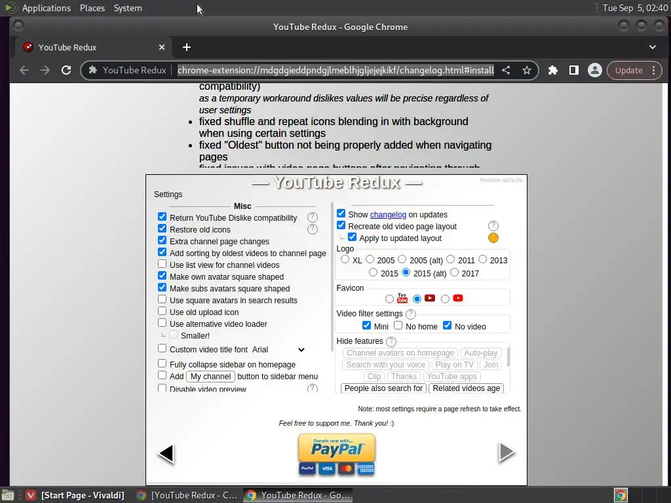Viewport: 671px width, 503px height.
Task: Switch to second YouTube Redux taskbar window
Action: point(298,495)
